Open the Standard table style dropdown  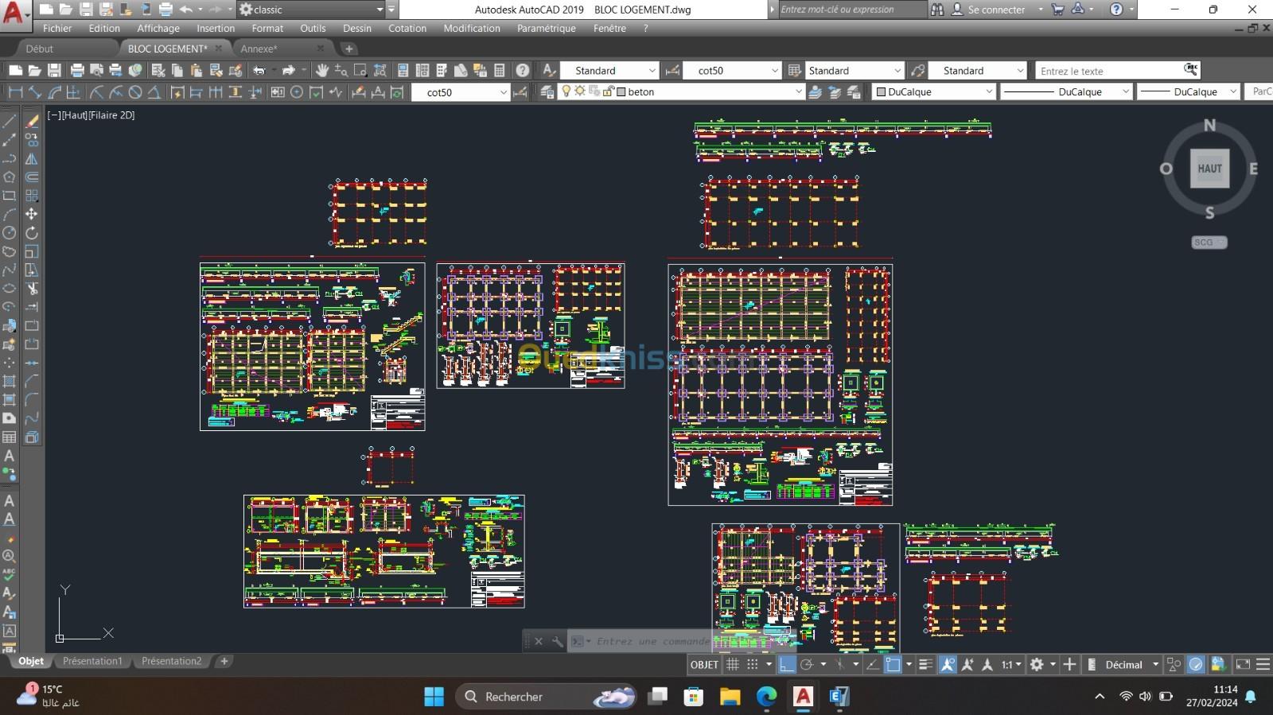pos(855,71)
